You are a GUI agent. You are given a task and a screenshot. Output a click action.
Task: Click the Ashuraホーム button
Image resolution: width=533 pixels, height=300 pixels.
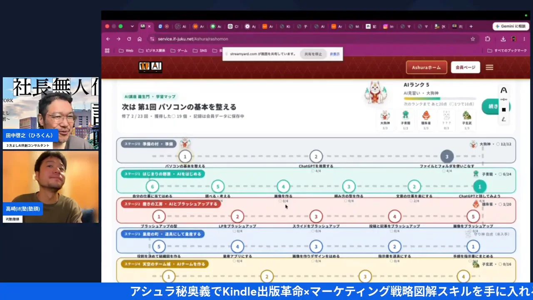click(x=426, y=67)
